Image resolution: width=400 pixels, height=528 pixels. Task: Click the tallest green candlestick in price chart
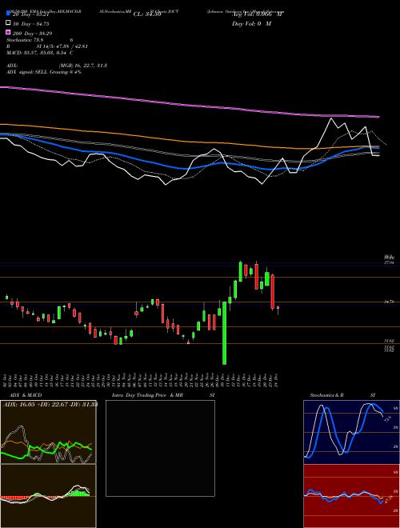point(224,334)
